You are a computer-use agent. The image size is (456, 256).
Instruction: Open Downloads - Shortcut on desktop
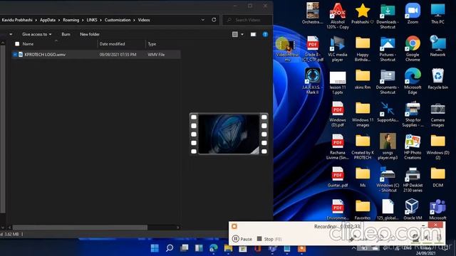(x=388, y=16)
